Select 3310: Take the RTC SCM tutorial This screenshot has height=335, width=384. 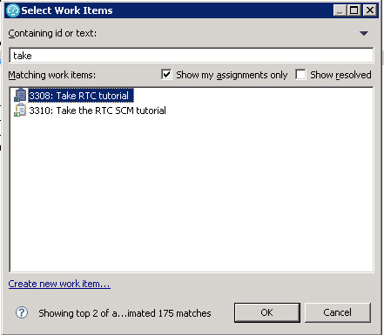click(x=98, y=111)
